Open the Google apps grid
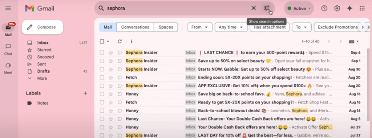This screenshot has width=372, height=138. (x=362, y=8)
